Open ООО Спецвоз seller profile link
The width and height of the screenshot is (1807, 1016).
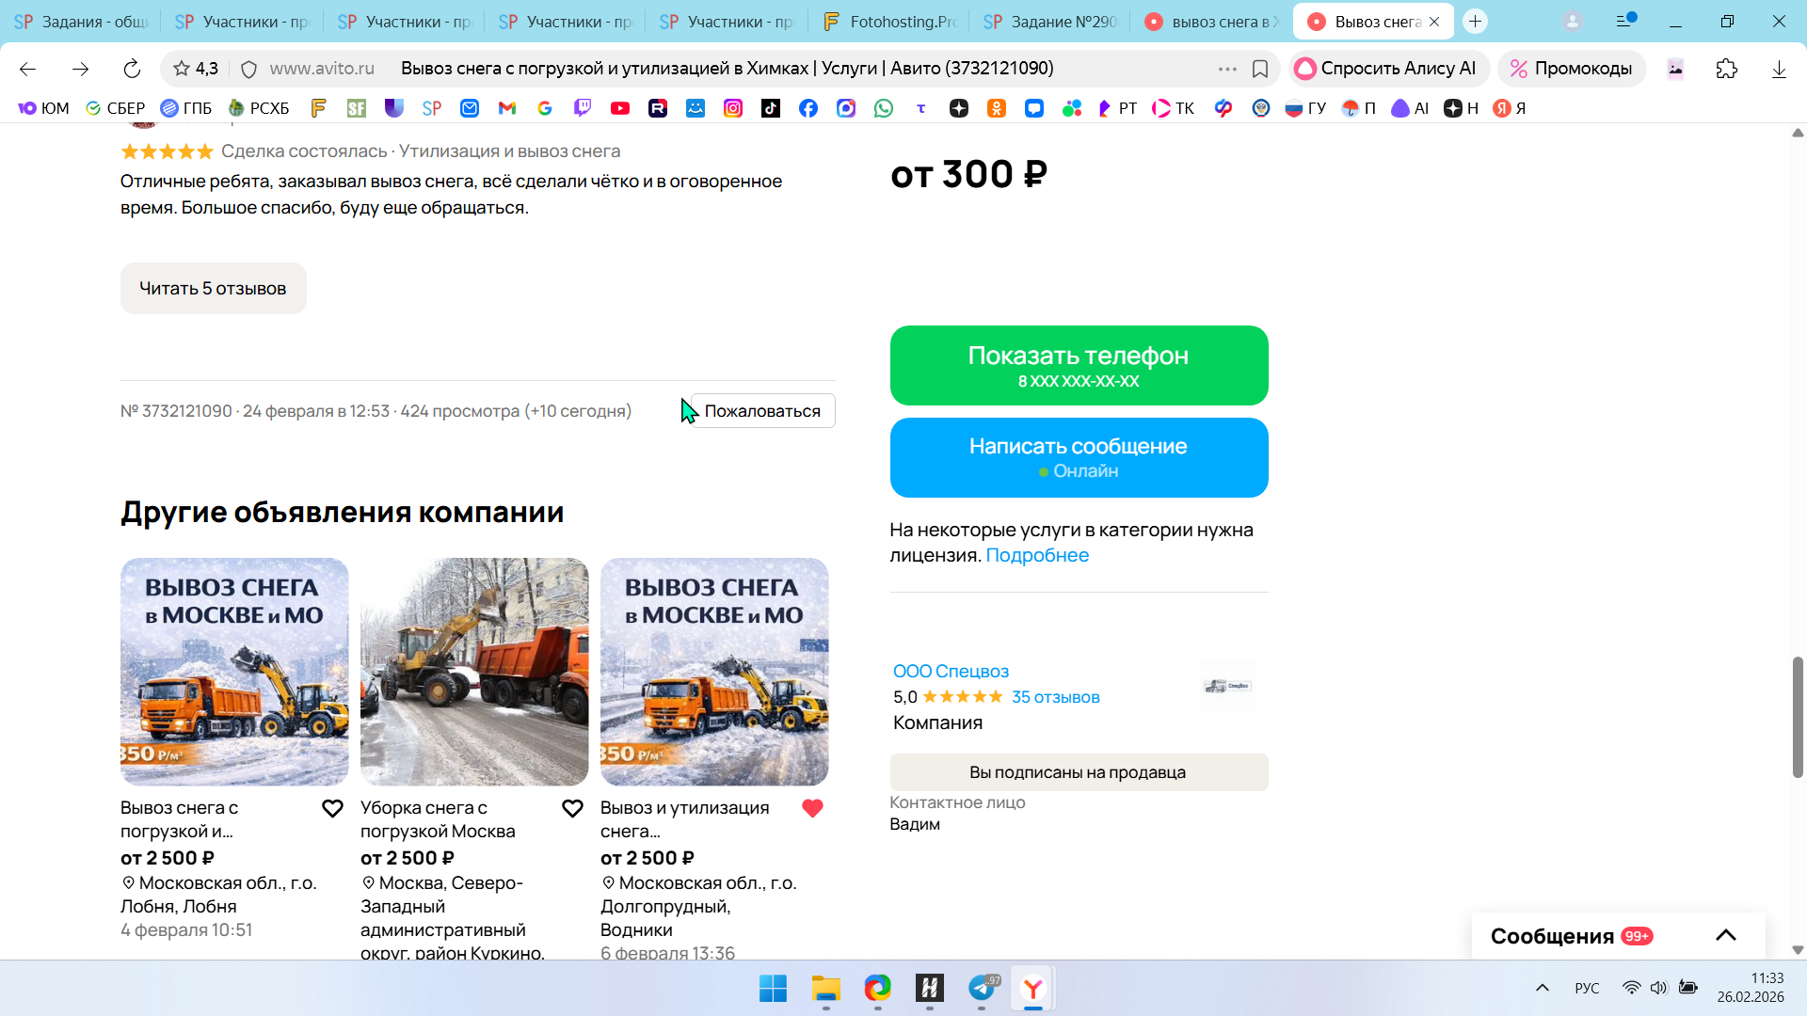click(x=951, y=671)
